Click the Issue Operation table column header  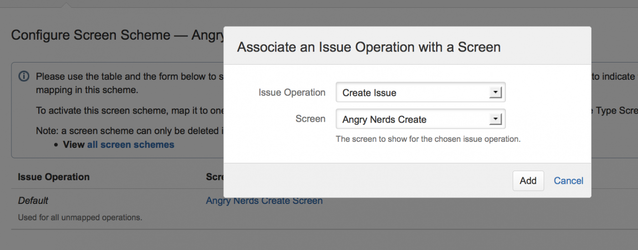pyautogui.click(x=54, y=177)
